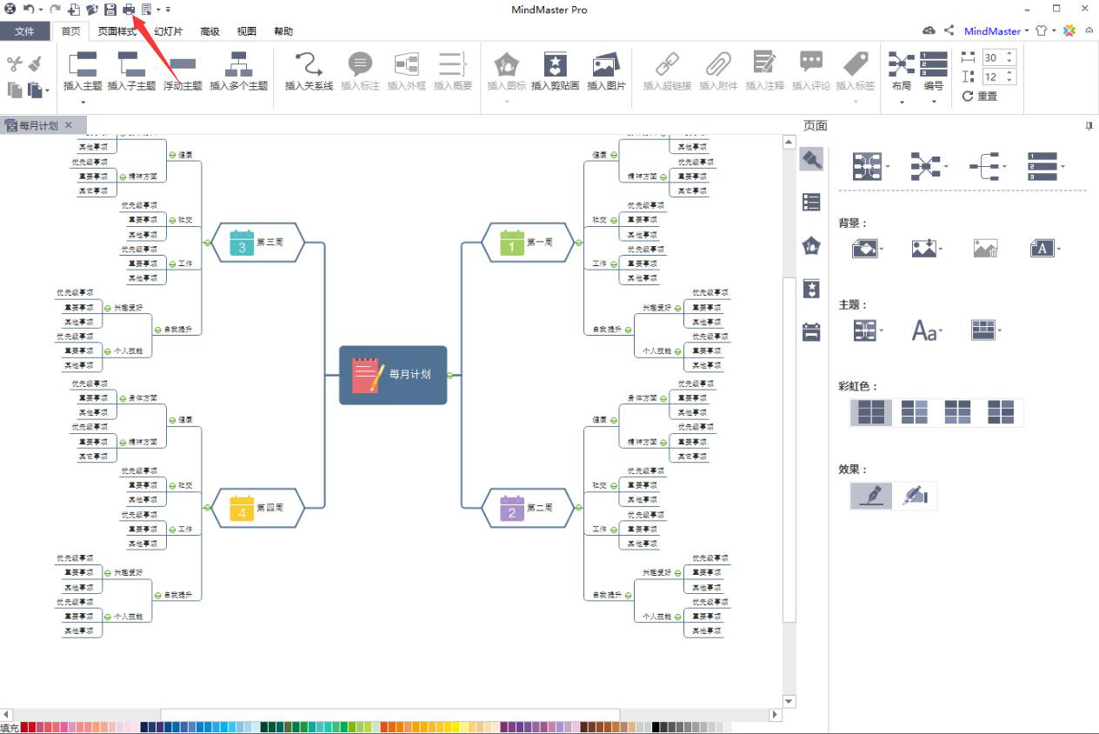Open the 页面样式 ribbon tab
Image resolution: width=1099 pixels, height=734 pixels.
117,31
